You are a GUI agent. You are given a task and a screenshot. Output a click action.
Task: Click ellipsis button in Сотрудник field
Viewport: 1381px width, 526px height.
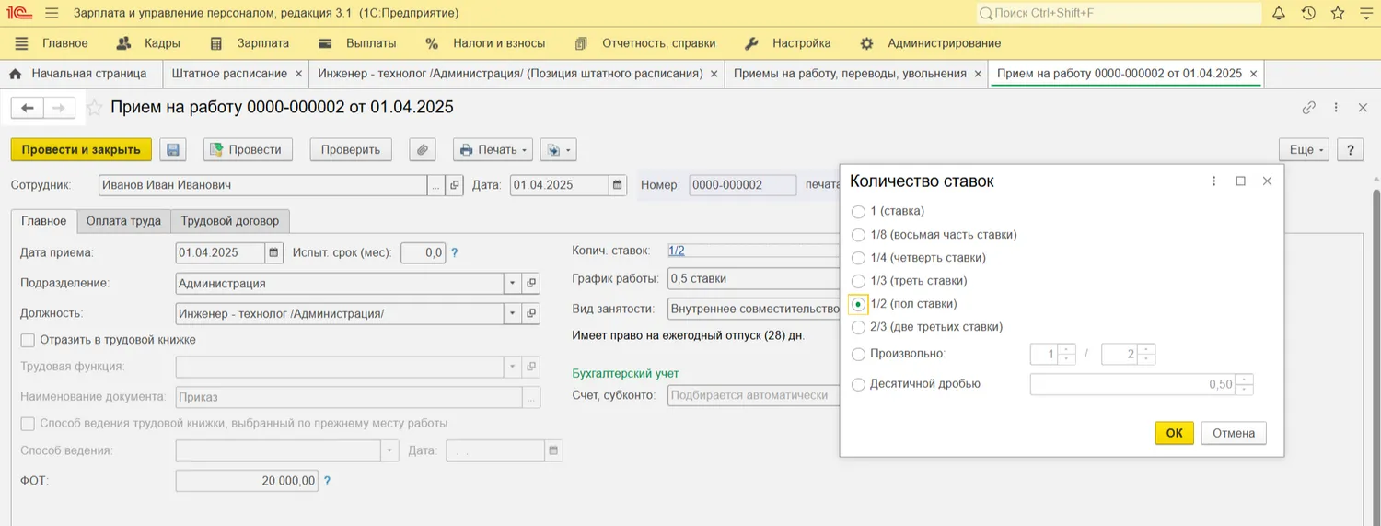pos(436,185)
